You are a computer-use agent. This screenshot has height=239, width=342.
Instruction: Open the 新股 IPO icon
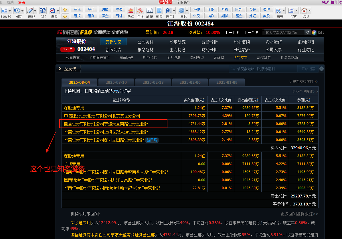click(x=159, y=11)
